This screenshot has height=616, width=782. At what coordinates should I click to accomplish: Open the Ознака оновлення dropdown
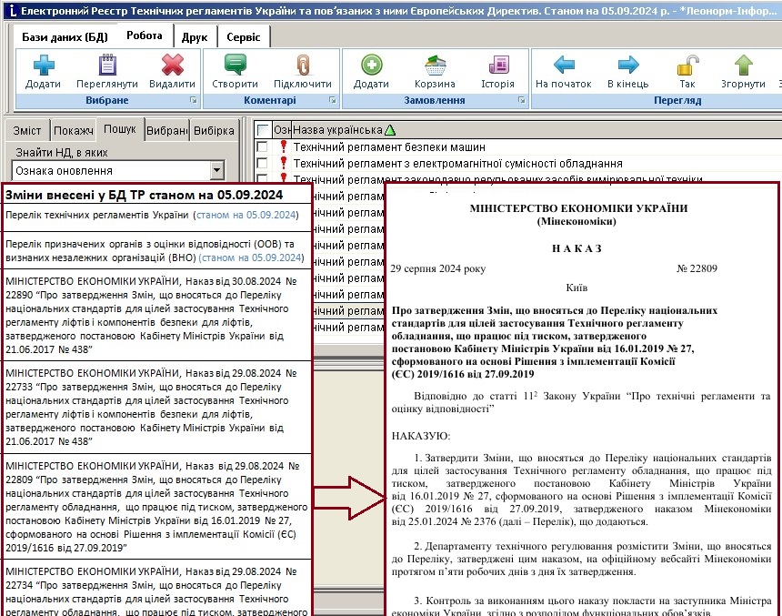(216, 171)
